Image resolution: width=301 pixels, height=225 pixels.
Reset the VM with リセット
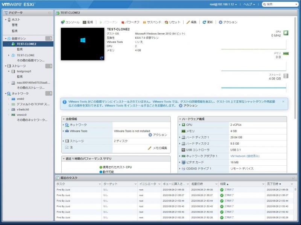tap(172, 22)
